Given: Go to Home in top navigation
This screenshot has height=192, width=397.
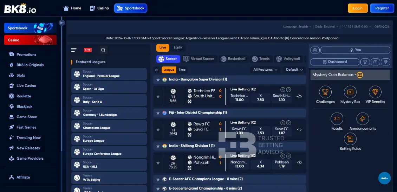Looking at the screenshot, I should (x=72, y=8).
